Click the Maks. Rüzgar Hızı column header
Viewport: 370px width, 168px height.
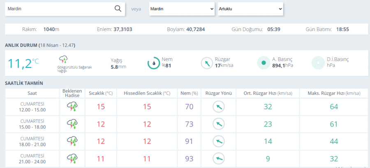pos(334,93)
